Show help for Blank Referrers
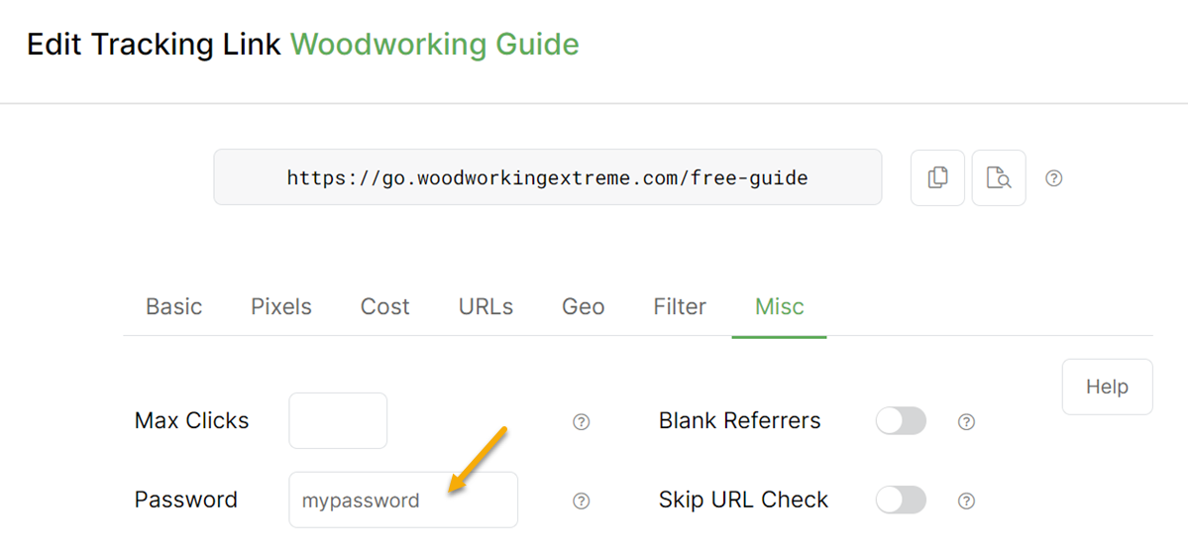1188x560 pixels. coord(966,422)
